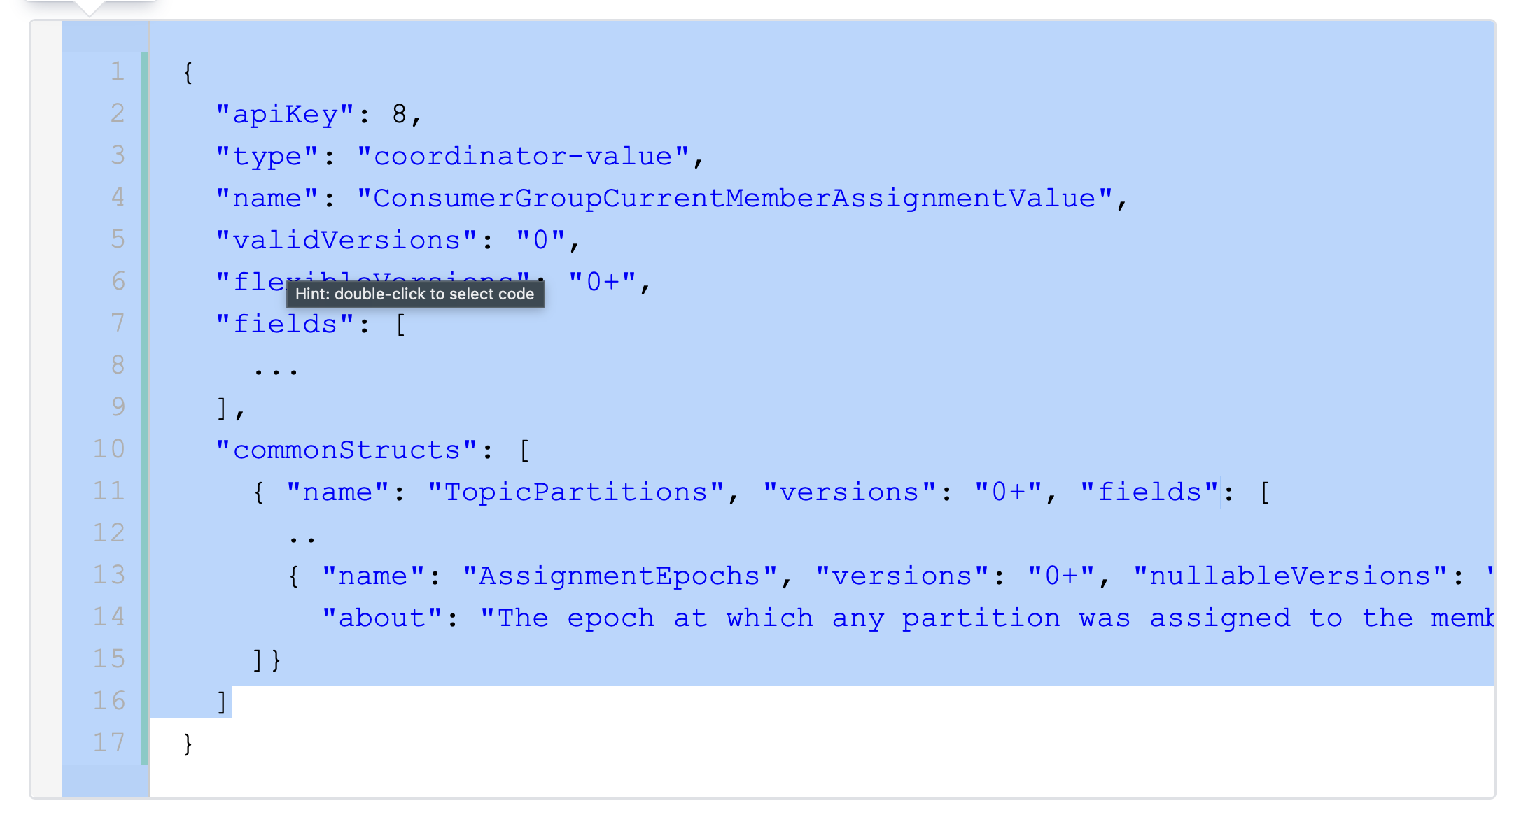Click "ConsumerGroupCurrentMemberAssignmentValue" name string
This screenshot has width=1540, height=824.
pyautogui.click(x=735, y=198)
